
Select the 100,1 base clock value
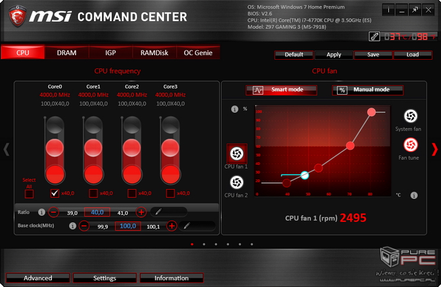click(x=153, y=227)
